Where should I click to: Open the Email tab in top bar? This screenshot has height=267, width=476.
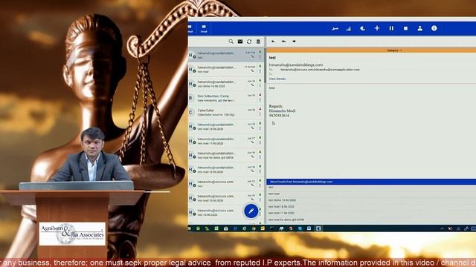pyautogui.click(x=204, y=29)
